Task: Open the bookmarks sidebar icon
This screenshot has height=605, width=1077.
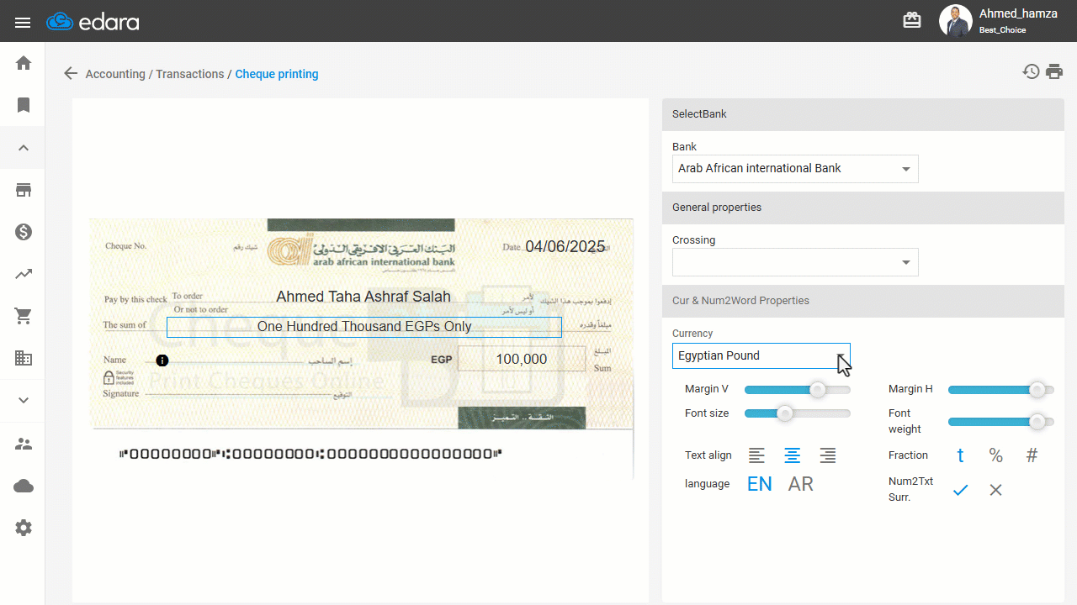Action: pyautogui.click(x=24, y=105)
